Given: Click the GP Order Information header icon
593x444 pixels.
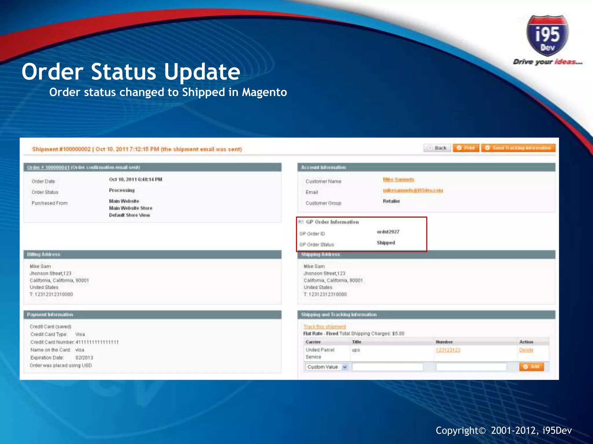Looking at the screenshot, I should (301, 222).
